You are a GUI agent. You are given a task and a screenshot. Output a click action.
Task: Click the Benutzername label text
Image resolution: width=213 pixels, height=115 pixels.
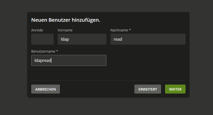click(43, 51)
